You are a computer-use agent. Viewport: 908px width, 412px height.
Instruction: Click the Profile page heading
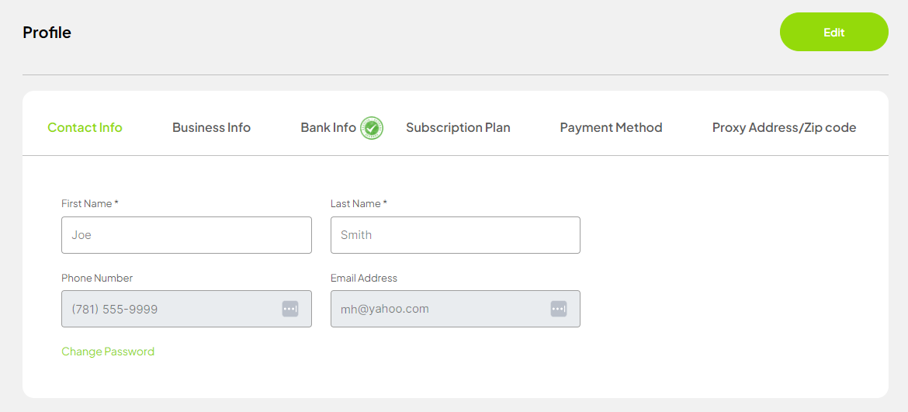[47, 33]
